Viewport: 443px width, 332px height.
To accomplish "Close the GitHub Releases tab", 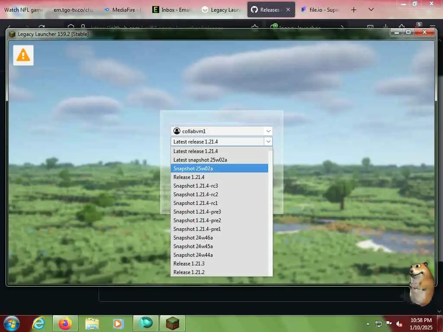I will (288, 10).
